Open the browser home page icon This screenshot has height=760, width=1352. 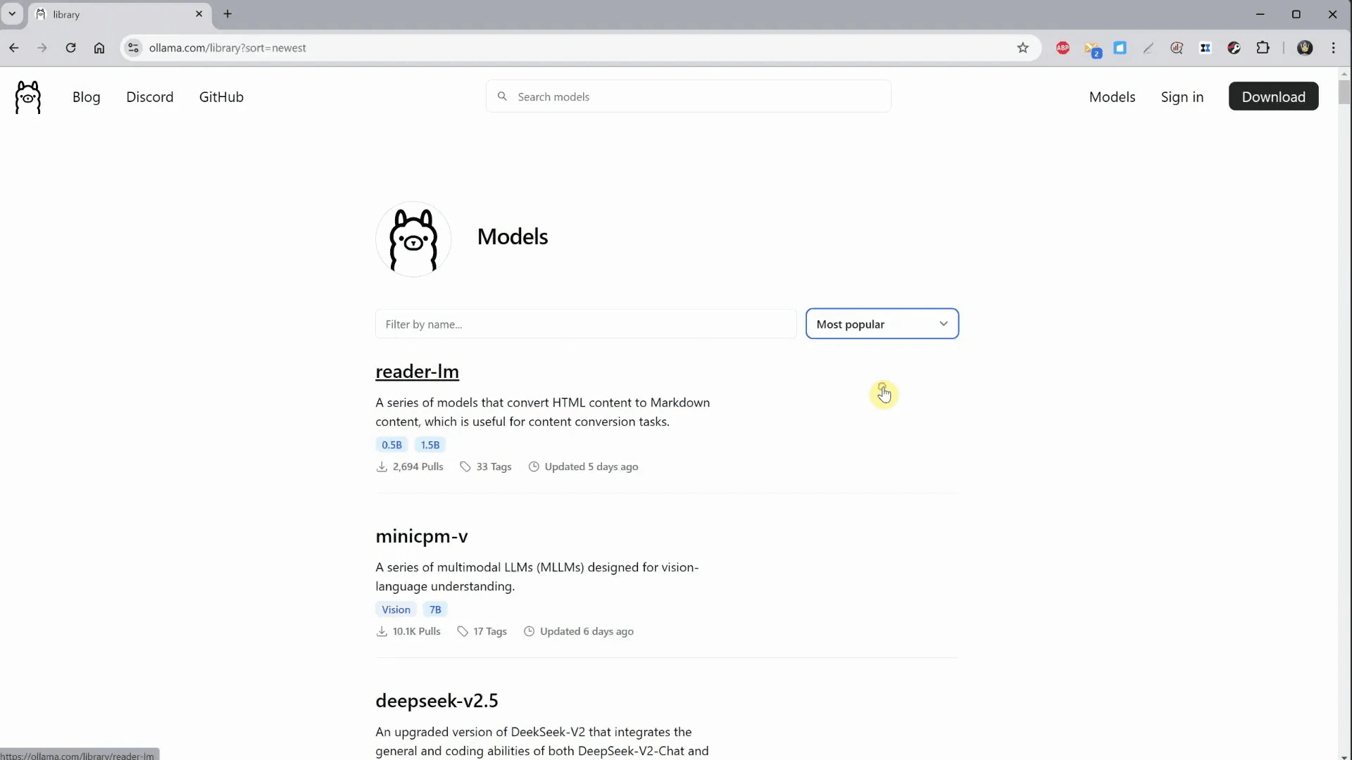coord(99,48)
